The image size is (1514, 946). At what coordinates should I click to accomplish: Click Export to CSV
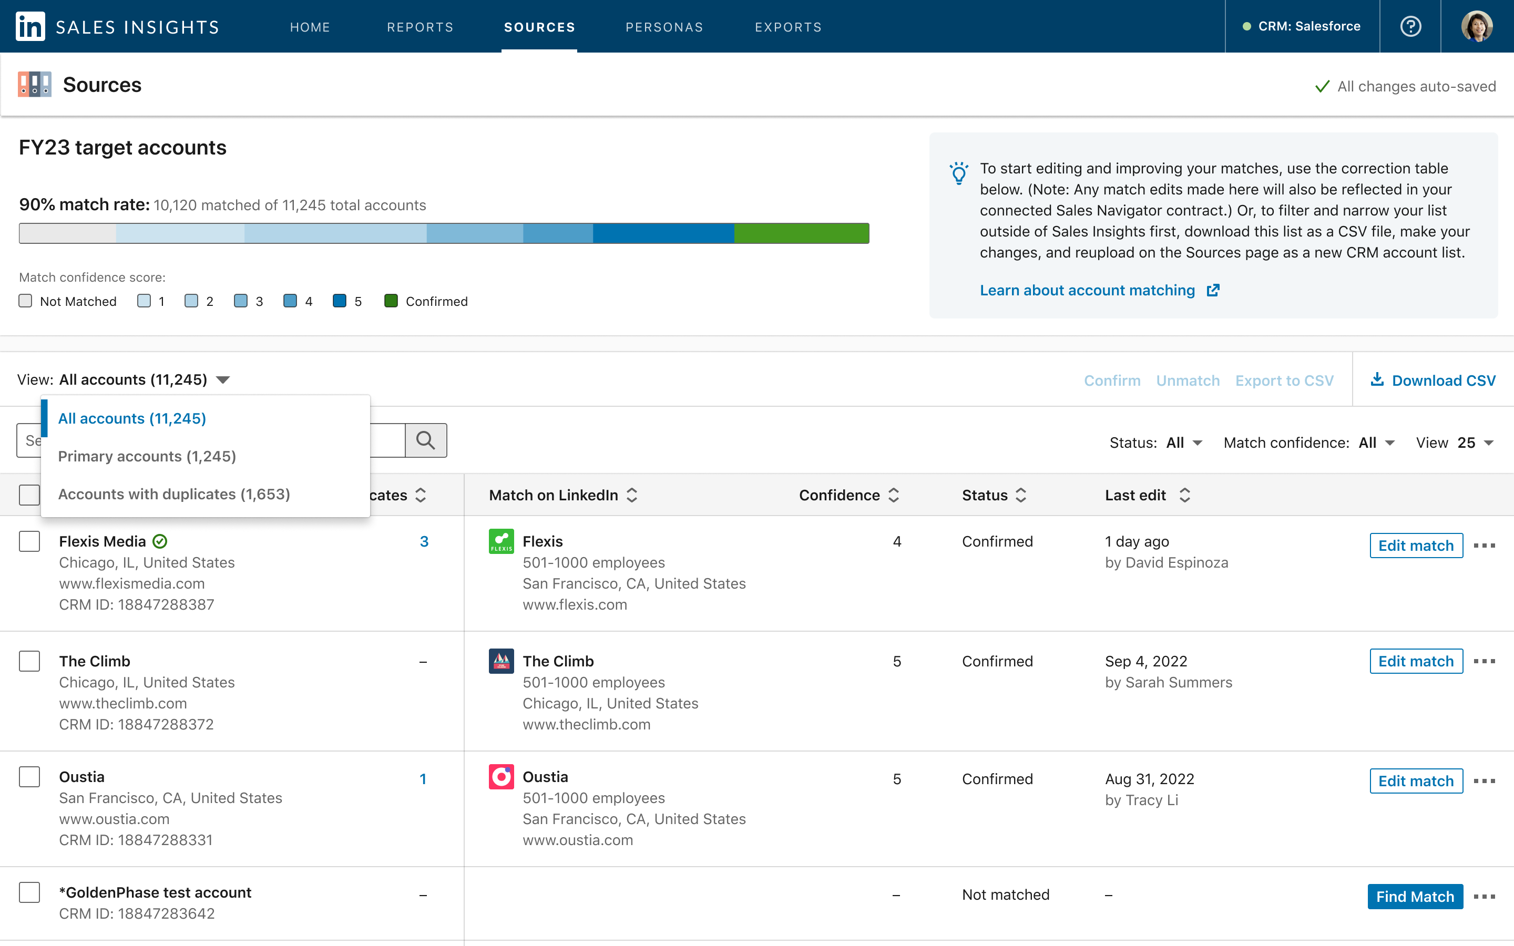pos(1284,381)
